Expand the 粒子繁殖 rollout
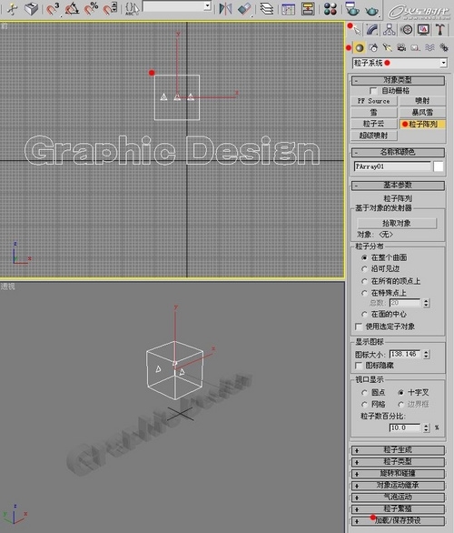 coord(398,508)
